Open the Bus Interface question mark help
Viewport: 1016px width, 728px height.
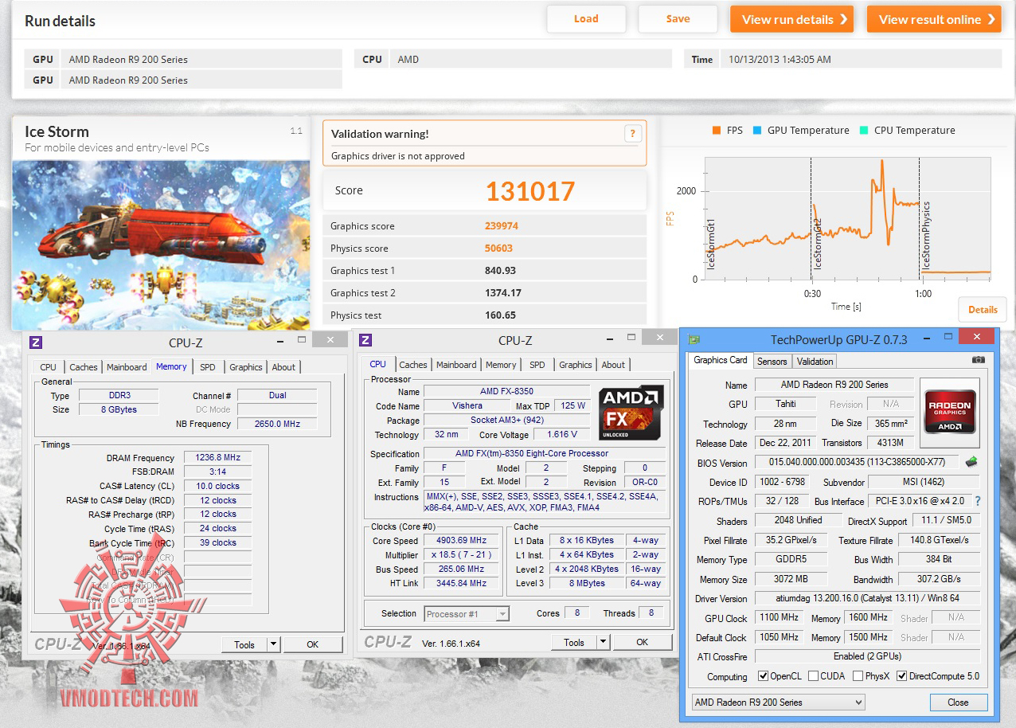(x=978, y=501)
